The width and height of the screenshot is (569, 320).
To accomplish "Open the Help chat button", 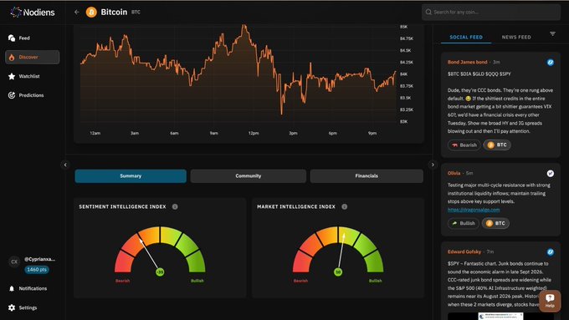I will click(550, 301).
